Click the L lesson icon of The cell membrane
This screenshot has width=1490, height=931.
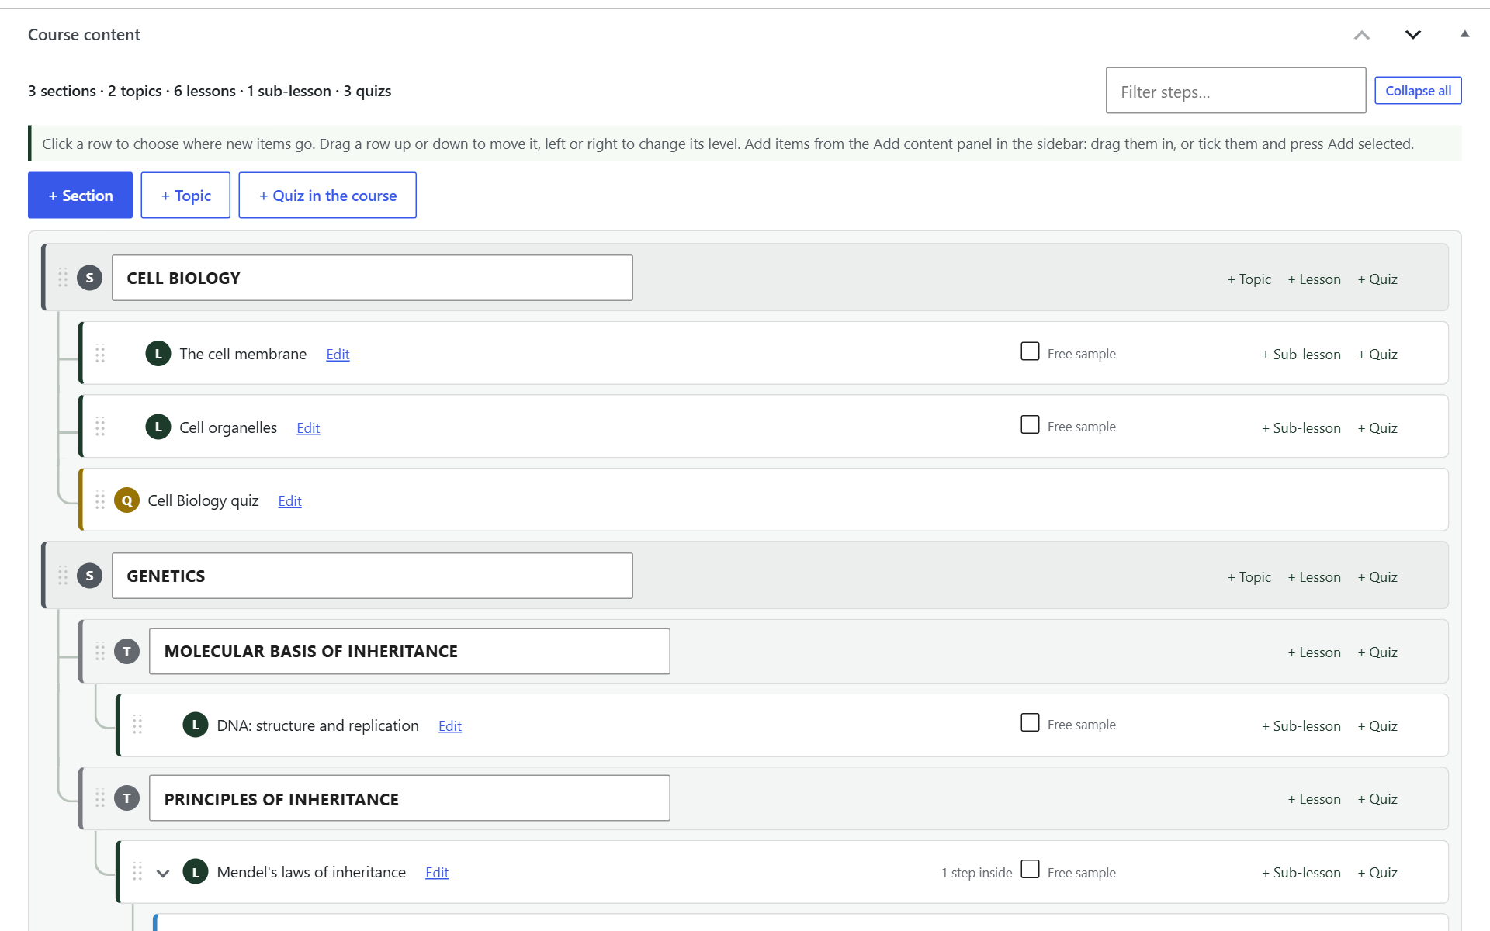pyautogui.click(x=158, y=354)
